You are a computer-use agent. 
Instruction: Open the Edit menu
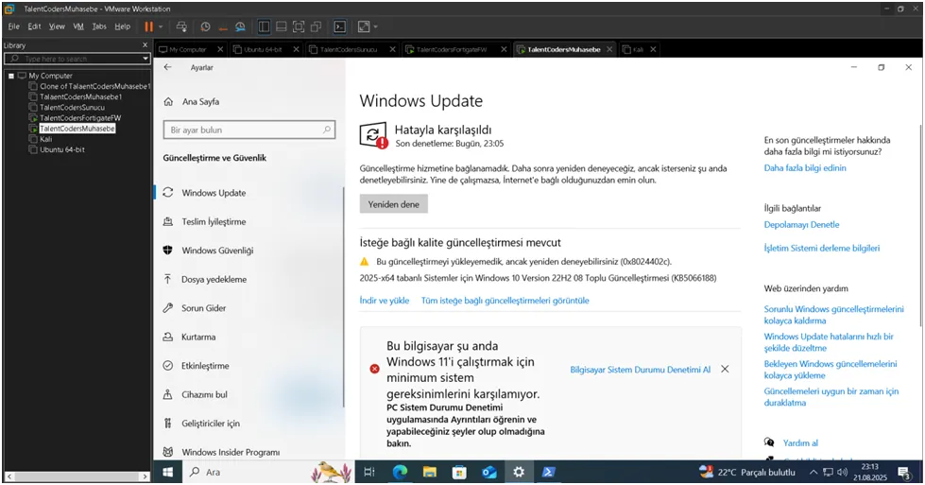[x=34, y=26]
